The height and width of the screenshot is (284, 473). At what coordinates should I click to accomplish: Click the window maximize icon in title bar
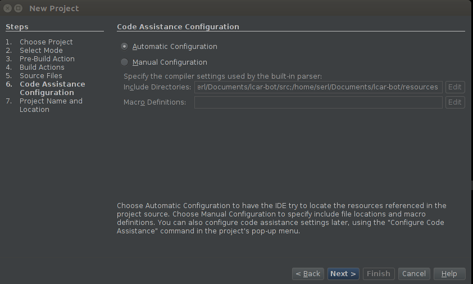point(19,8)
